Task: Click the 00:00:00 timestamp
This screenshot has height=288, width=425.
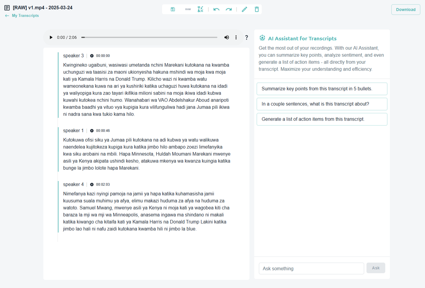Action: [x=103, y=56]
